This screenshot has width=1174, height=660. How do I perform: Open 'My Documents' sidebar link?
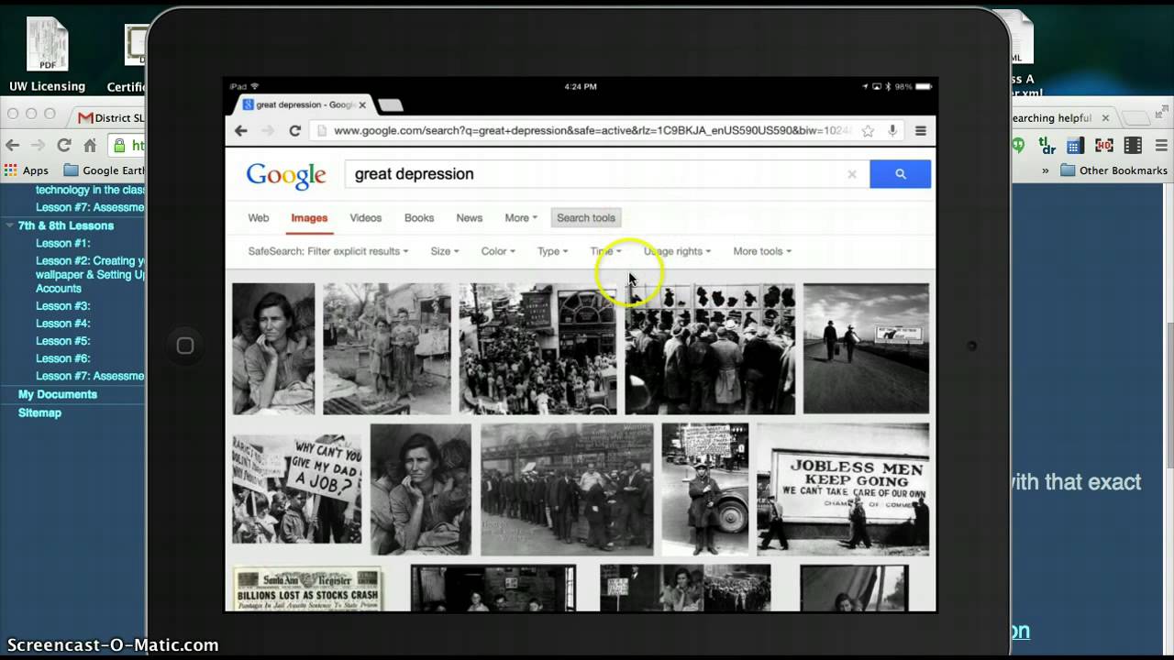(58, 394)
